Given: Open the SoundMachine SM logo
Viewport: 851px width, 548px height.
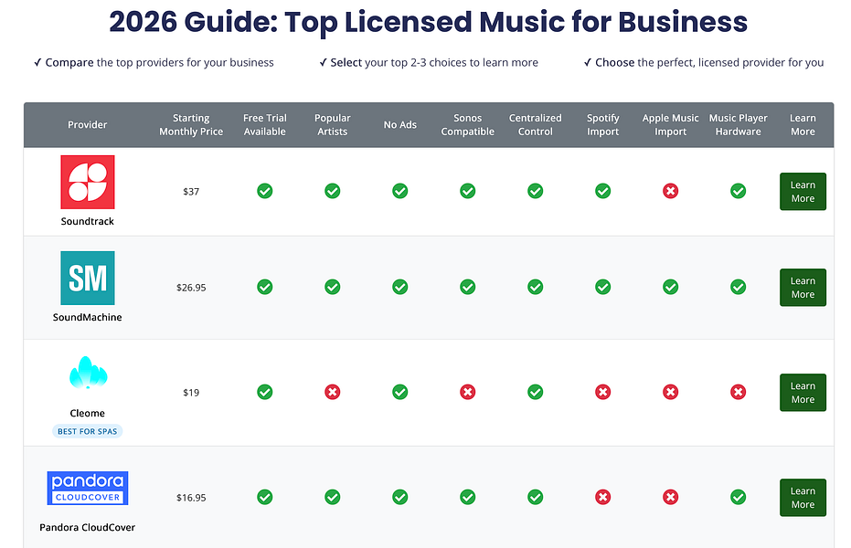Looking at the screenshot, I should tap(88, 278).
